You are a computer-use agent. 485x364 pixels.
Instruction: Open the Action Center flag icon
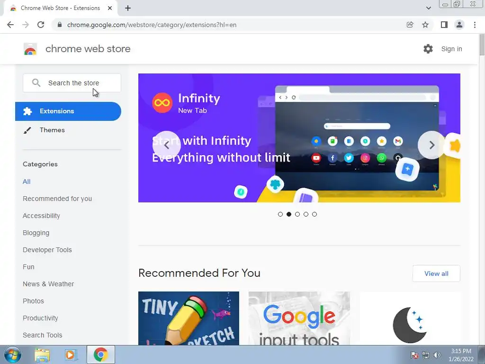414,355
